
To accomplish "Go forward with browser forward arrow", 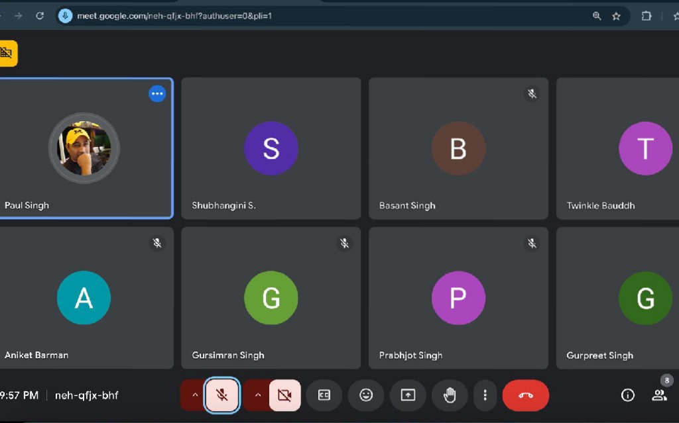I will click(18, 16).
